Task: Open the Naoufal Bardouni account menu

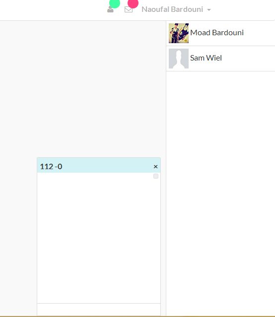Action: [176, 9]
